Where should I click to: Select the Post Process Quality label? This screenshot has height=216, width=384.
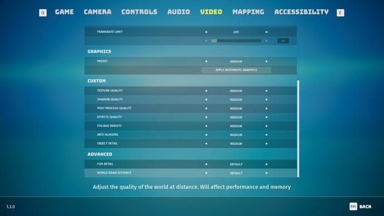click(114, 108)
